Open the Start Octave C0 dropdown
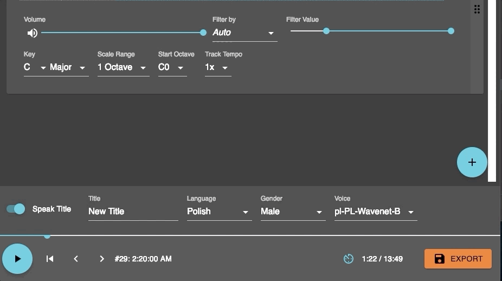This screenshot has height=281, width=502. point(172,67)
